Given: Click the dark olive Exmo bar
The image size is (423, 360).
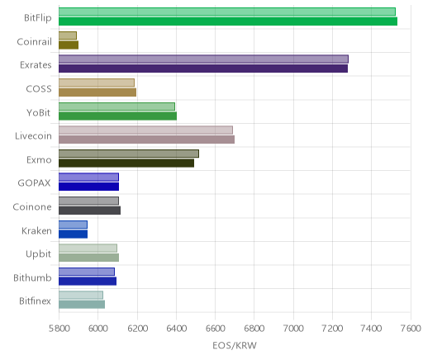Looking at the screenshot, I should click(x=126, y=163).
